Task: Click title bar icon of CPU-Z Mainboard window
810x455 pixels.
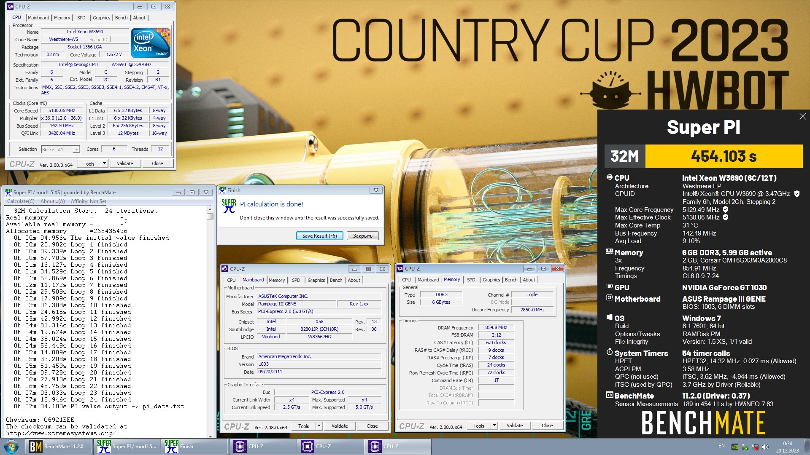Action: [x=224, y=269]
